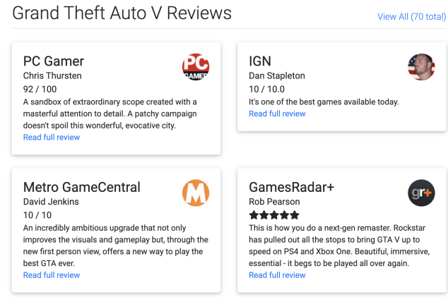Screen dimensions: 448x297
Task: Click the orange Metro GameCentral M logo
Action: click(x=196, y=193)
